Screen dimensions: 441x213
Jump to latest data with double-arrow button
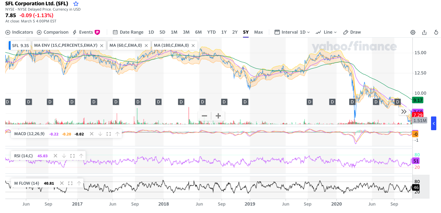click(x=404, y=112)
